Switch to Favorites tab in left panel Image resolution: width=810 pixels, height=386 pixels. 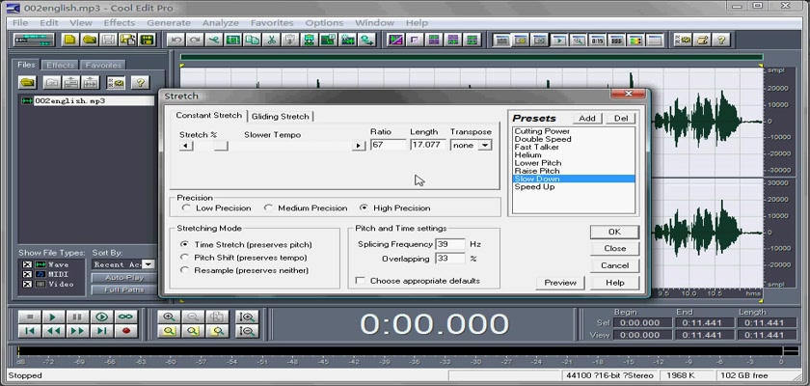pos(103,65)
